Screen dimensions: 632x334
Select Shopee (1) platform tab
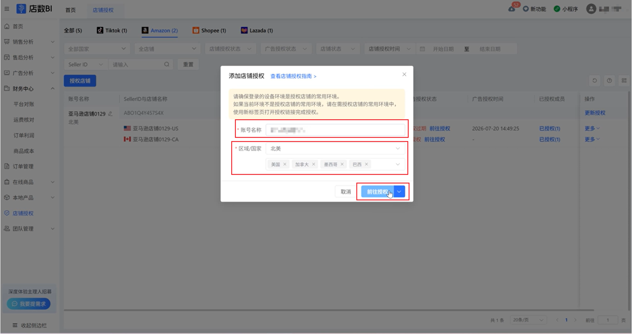209,30
